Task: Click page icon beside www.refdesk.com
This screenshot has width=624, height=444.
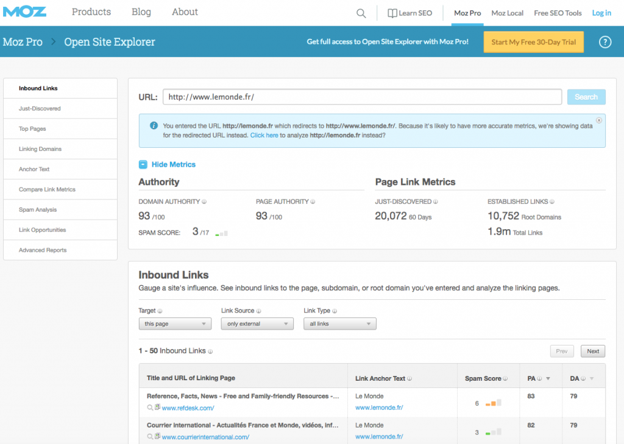Action: [x=158, y=407]
